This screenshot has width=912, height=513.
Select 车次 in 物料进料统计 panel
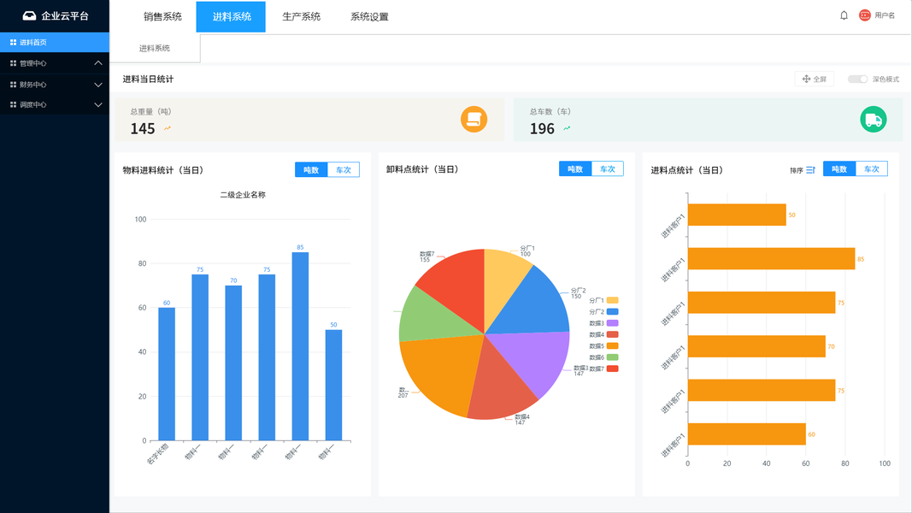coord(344,170)
